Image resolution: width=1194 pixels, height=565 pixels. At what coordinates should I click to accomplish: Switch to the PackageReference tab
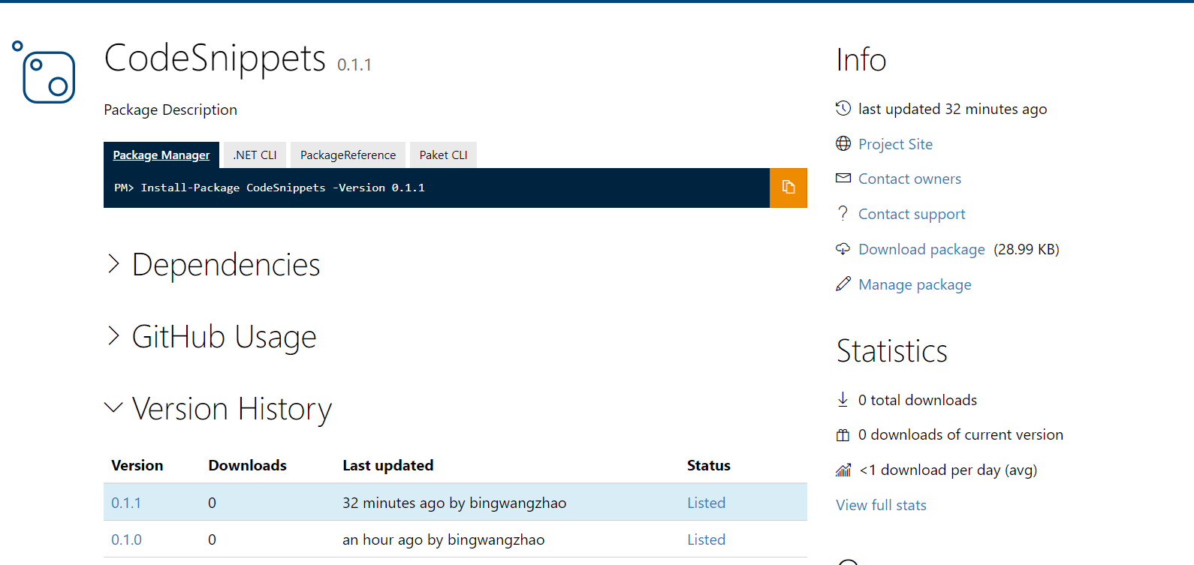(x=348, y=155)
